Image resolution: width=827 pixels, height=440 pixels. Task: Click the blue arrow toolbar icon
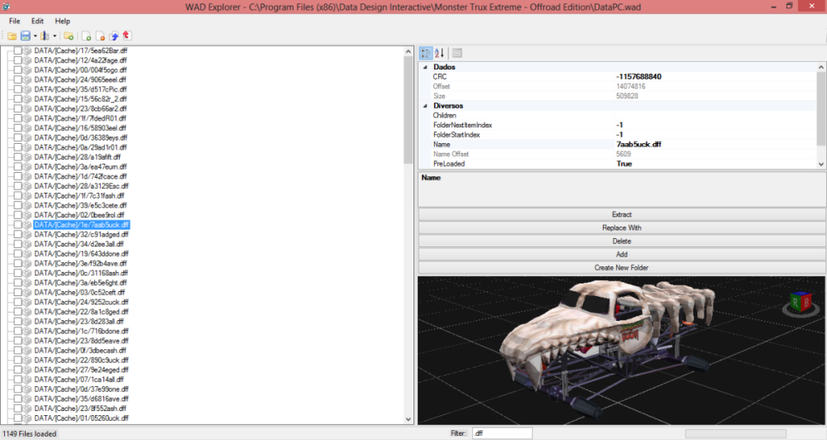click(113, 36)
